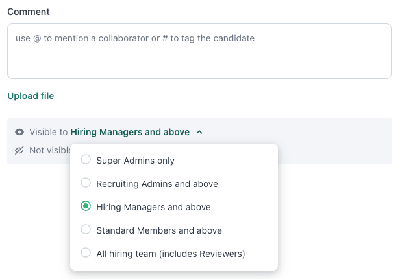Pick the Recruiting Admins and above text label
Screen dimensions: 400x279
point(157,184)
